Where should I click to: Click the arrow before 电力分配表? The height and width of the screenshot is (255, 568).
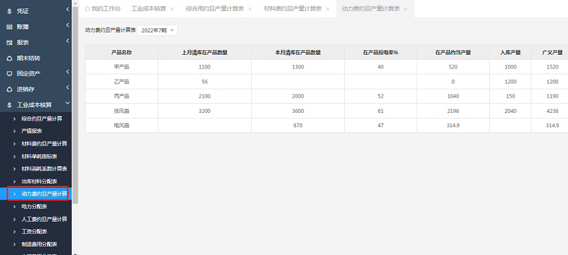click(x=14, y=207)
